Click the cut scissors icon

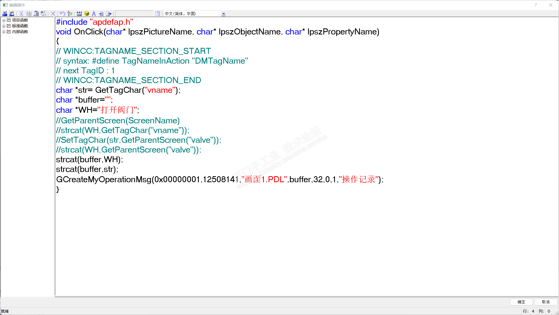(21, 14)
